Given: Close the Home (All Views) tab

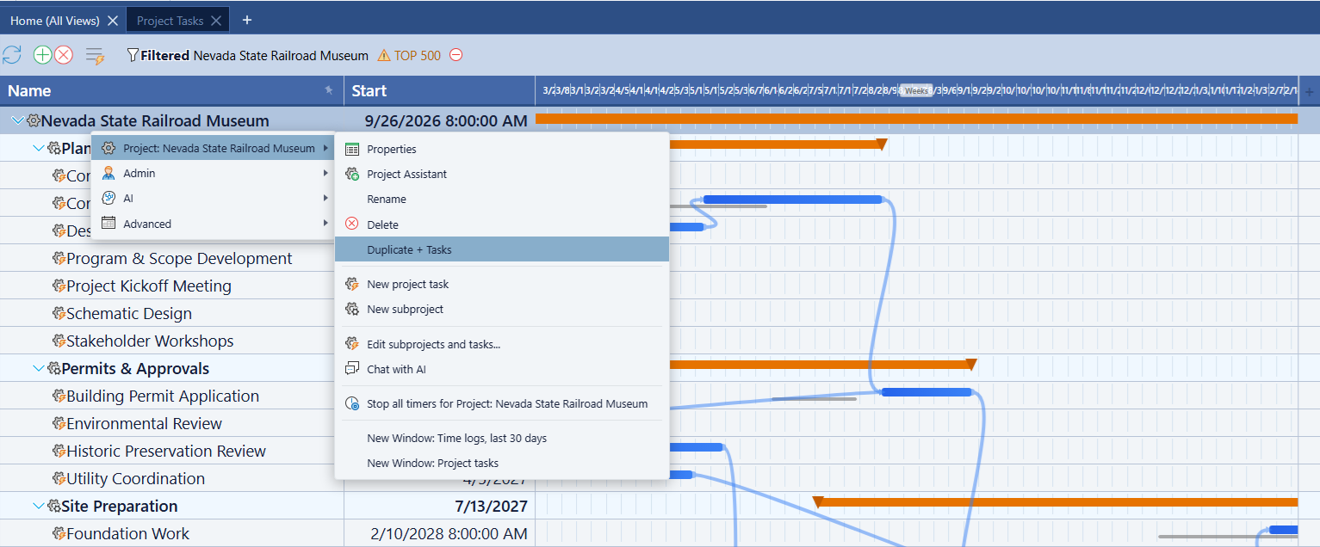Looking at the screenshot, I should coord(113,21).
